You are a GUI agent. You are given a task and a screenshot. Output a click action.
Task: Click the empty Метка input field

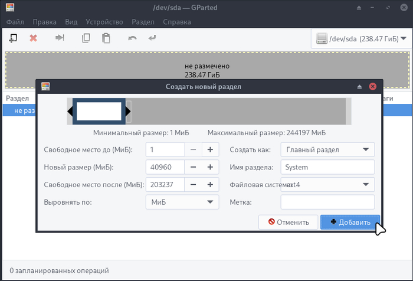(x=327, y=202)
